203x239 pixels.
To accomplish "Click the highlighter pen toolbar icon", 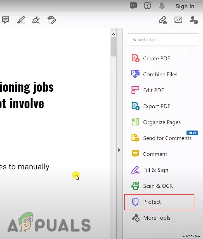I will coord(21,20).
